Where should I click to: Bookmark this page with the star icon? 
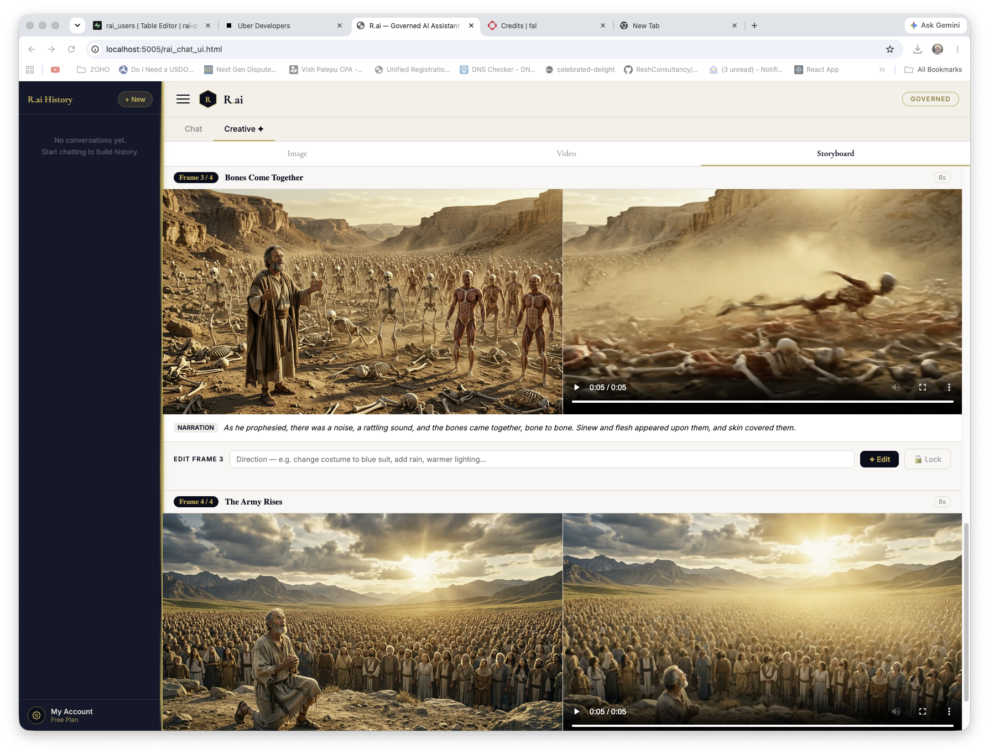click(890, 49)
